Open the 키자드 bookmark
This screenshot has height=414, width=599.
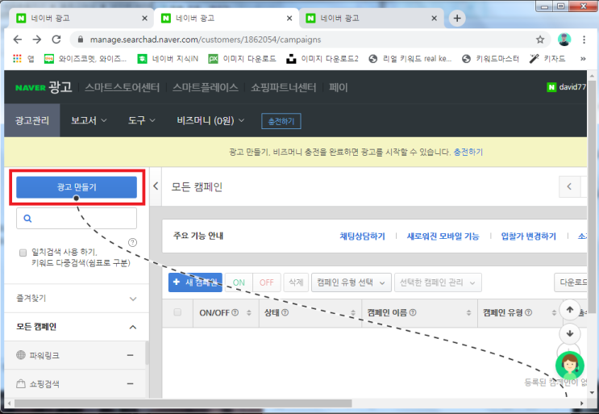(547, 58)
